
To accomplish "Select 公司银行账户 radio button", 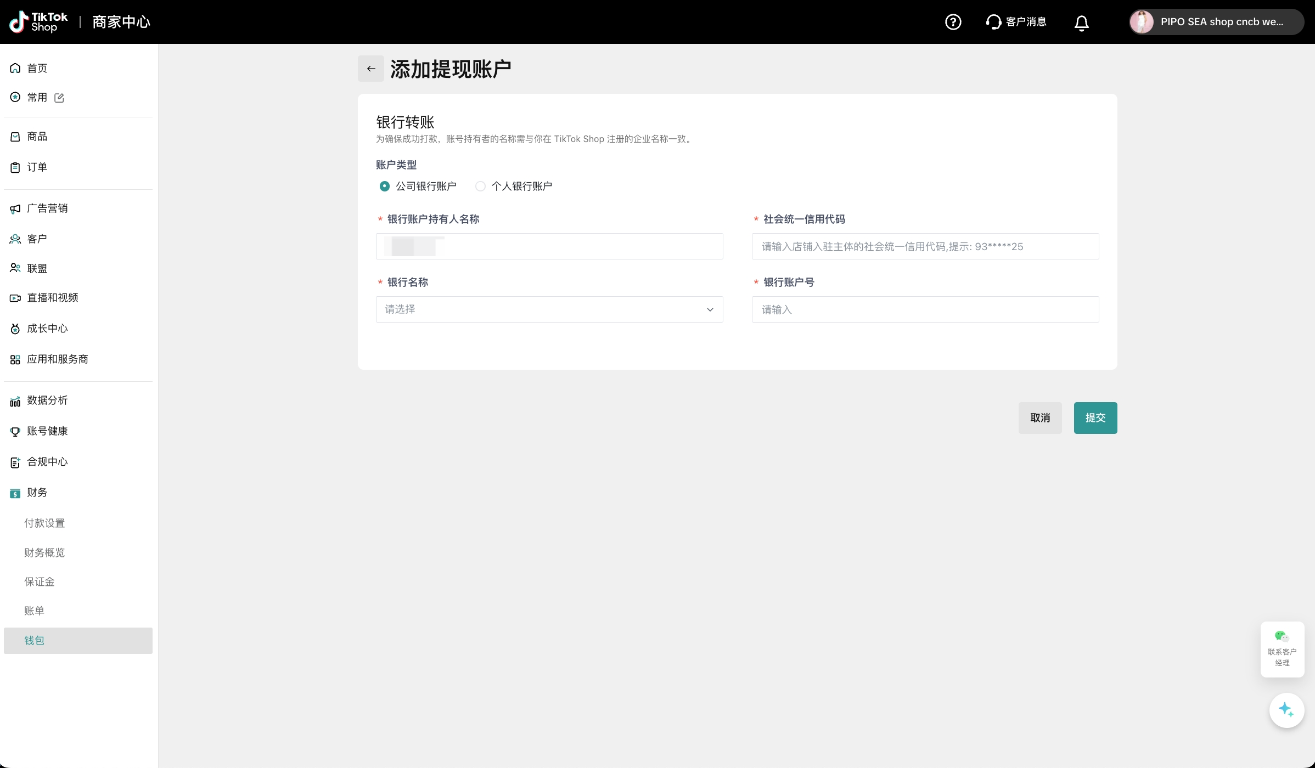I will pos(385,187).
